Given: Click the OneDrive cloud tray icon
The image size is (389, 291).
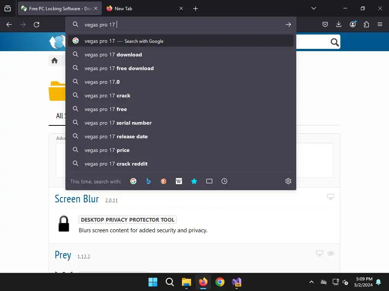Looking at the screenshot, I should 324,282.
